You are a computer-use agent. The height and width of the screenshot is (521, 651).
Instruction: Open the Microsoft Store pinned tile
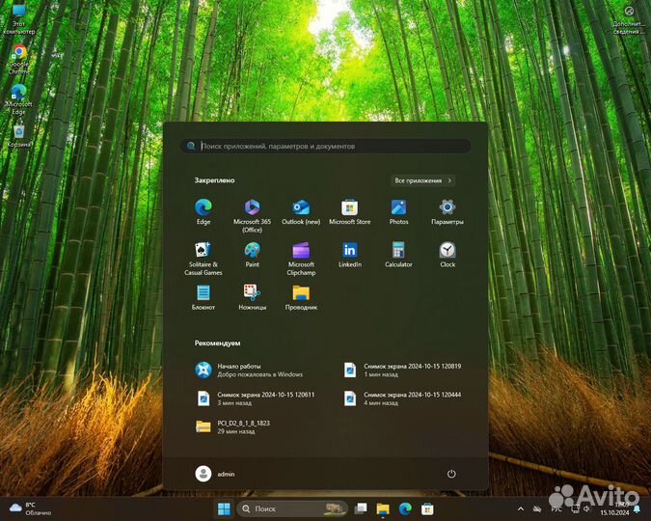pos(349,211)
